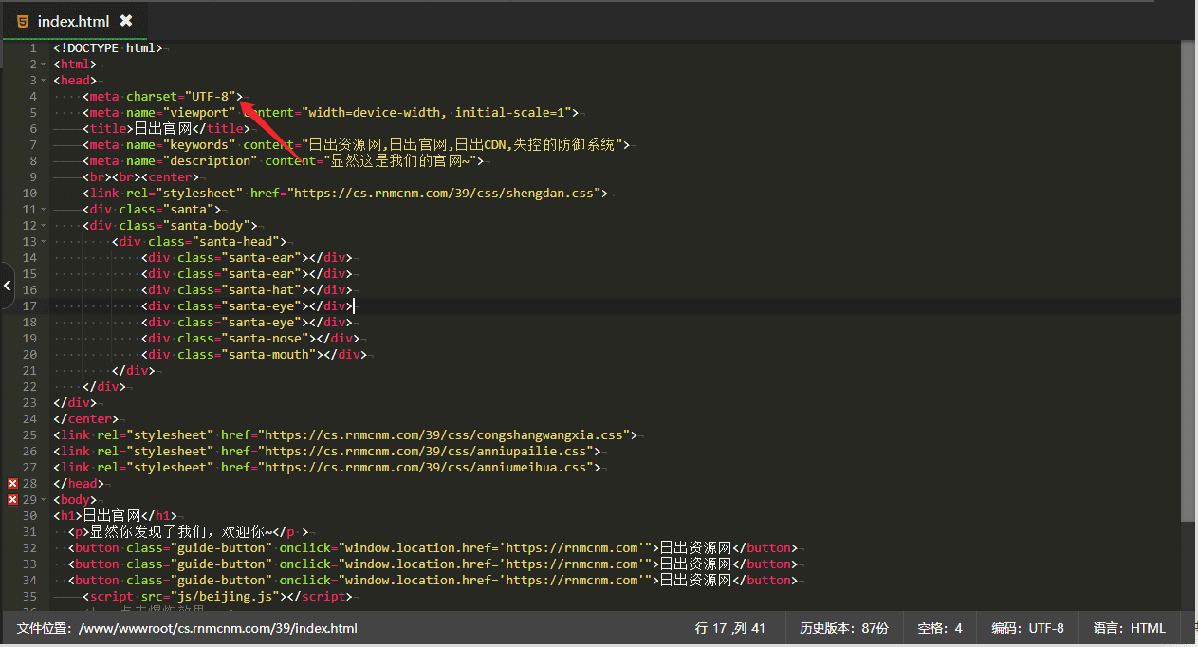
Task: Click the meta description line
Action: (x=283, y=161)
